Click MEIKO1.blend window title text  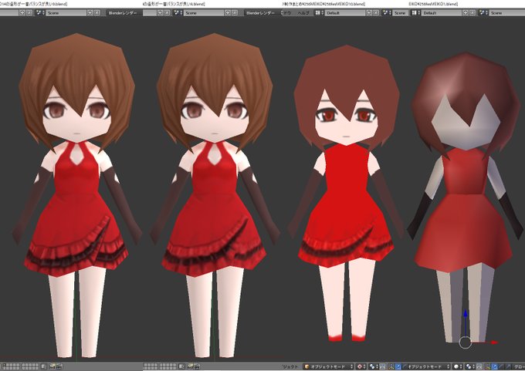[x=433, y=4]
